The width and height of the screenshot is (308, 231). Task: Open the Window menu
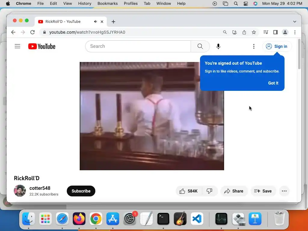click(x=164, y=4)
